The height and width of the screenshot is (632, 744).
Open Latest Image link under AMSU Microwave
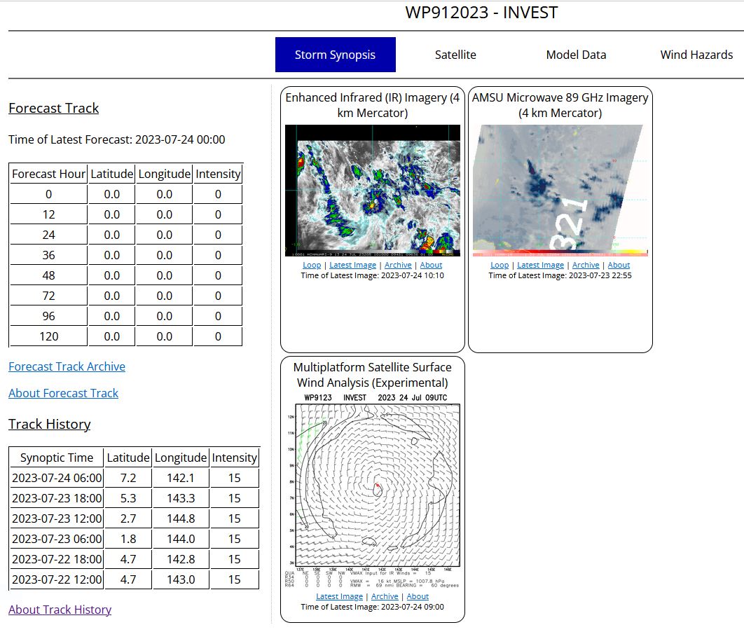pyautogui.click(x=540, y=265)
